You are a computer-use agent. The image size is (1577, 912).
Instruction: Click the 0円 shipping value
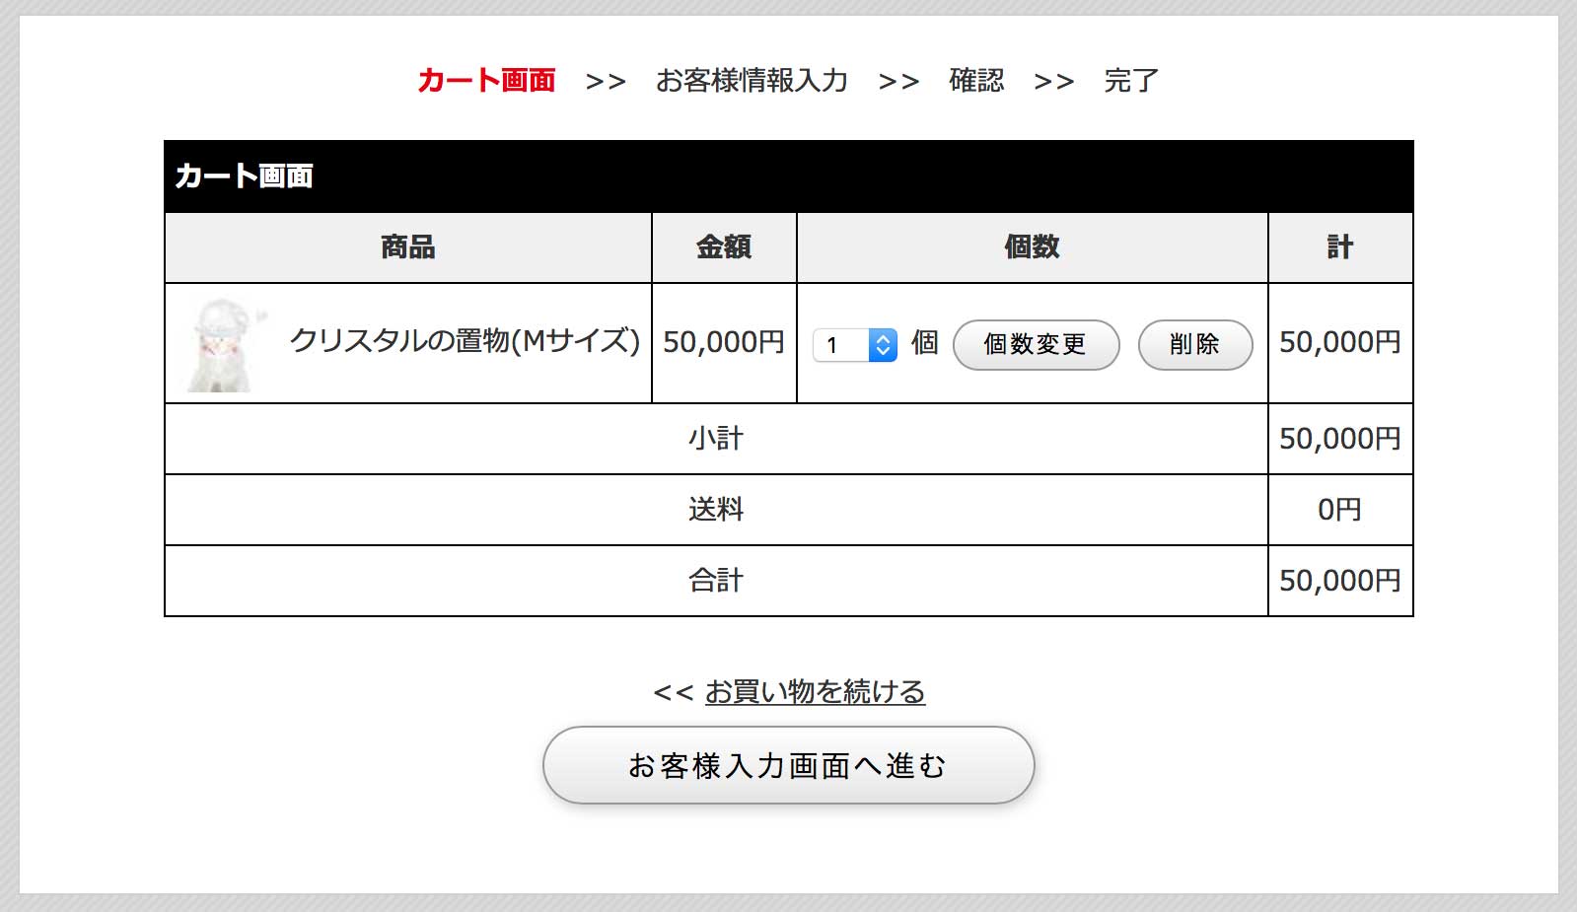[1340, 510]
